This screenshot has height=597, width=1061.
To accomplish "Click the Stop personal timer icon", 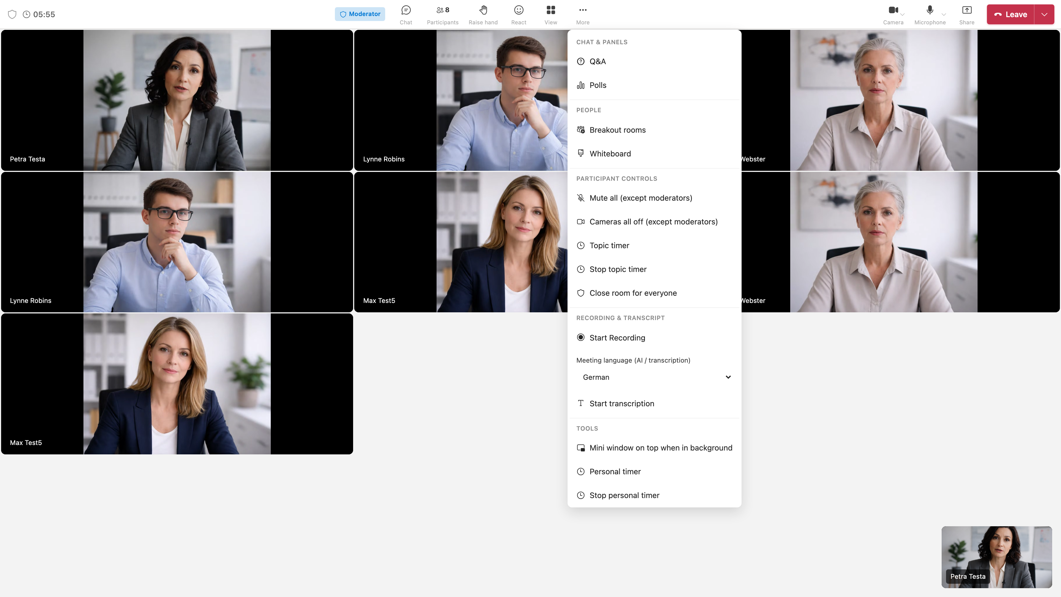I will coord(581,495).
